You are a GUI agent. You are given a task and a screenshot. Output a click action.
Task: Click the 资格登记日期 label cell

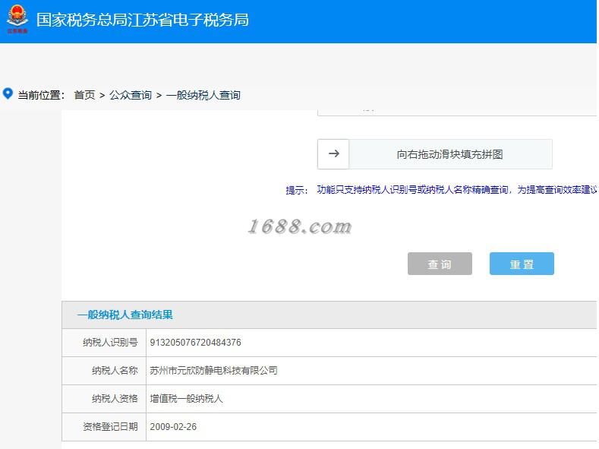[104, 426]
